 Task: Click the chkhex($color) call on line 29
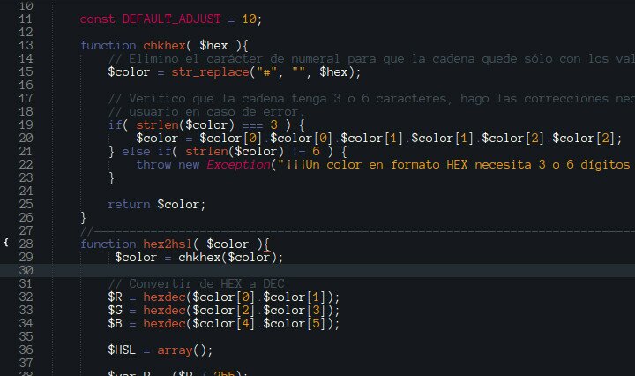pos(228,257)
